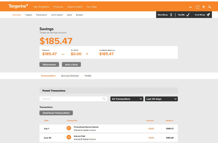Open the location pin finder
This screenshot has height=143, width=218.
click(203, 7)
